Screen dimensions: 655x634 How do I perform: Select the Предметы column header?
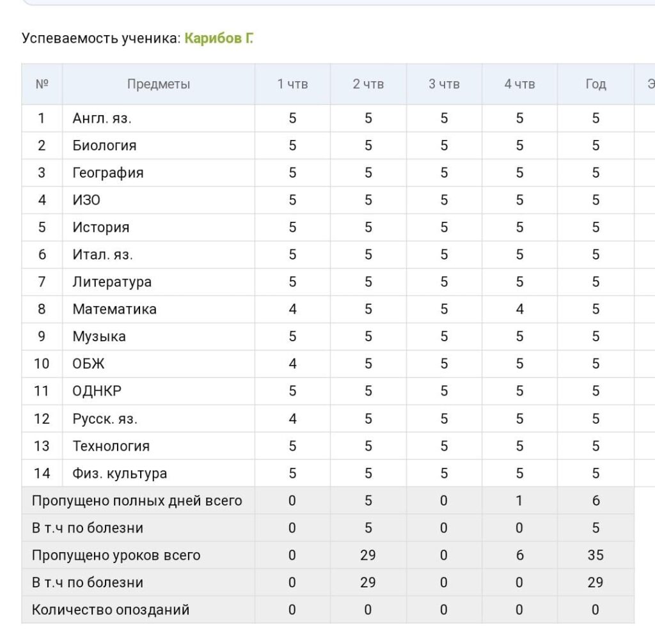159,84
